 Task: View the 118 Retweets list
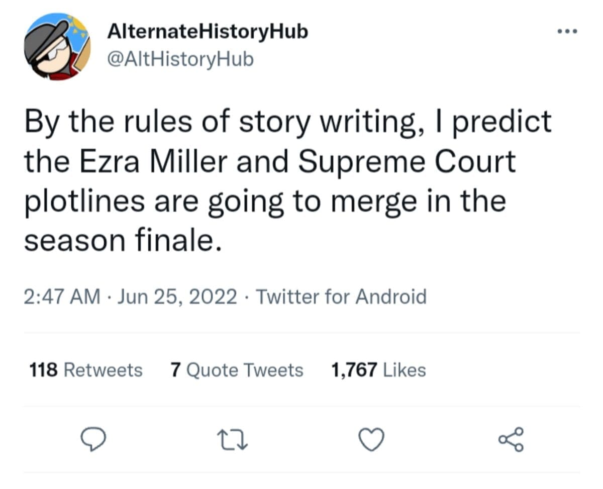86,370
